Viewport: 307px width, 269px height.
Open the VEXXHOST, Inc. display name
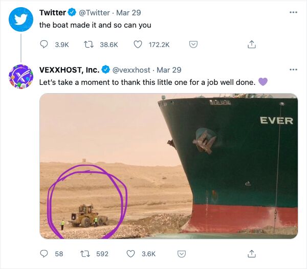(69, 70)
